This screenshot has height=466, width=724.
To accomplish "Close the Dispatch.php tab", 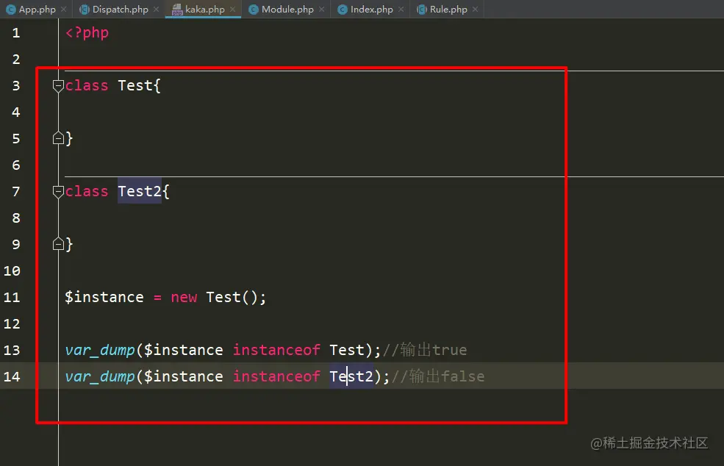I will tap(157, 10).
